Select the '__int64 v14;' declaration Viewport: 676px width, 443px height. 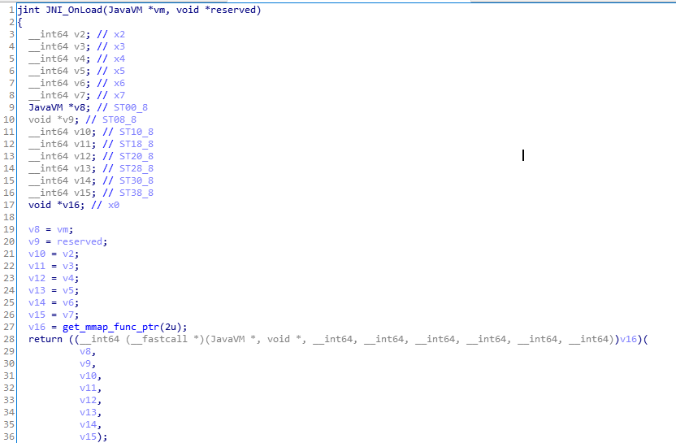[63, 180]
